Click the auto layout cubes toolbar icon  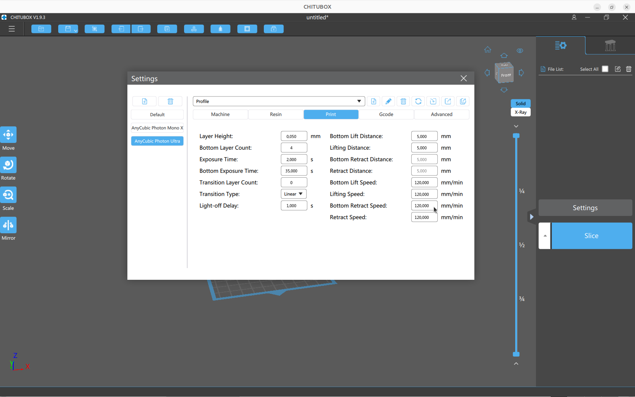[x=194, y=29]
